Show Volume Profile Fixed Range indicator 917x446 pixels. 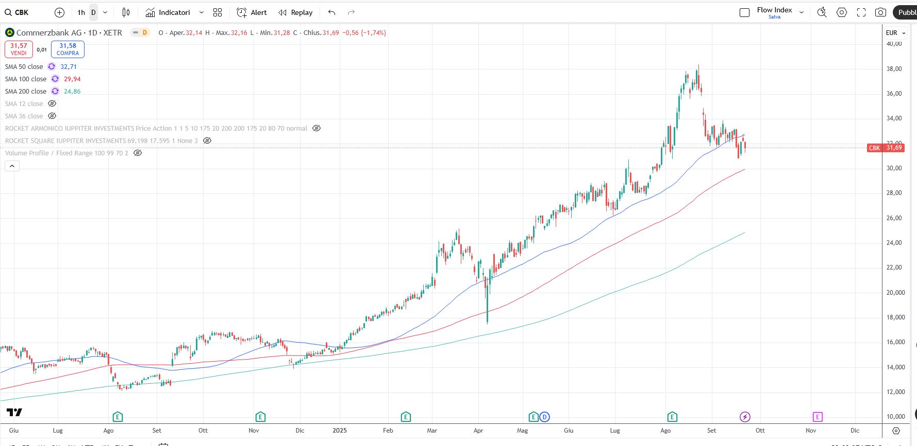[x=138, y=153]
